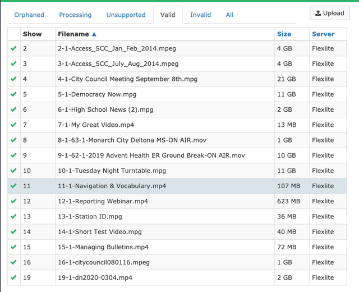Sort the table by Server column
The image size is (359, 292).
323,34
